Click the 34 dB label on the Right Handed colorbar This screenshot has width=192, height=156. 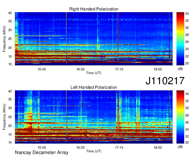[187, 14]
